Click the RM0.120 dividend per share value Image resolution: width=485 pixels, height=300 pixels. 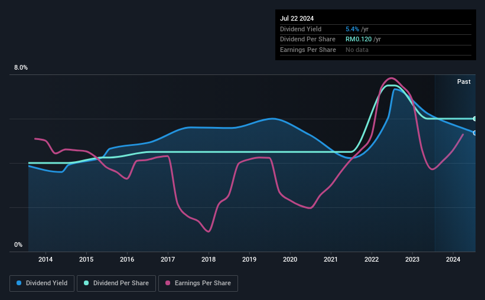coord(359,40)
